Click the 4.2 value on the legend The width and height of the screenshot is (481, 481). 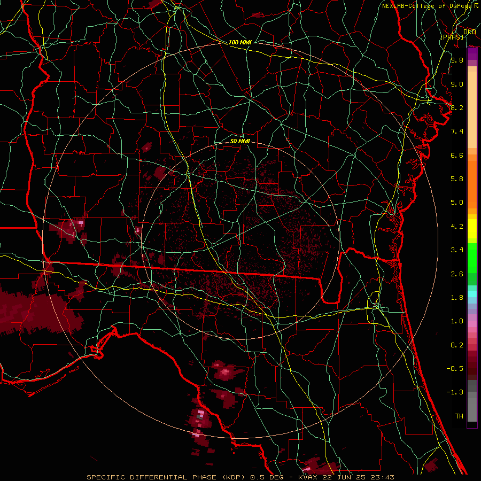(457, 227)
